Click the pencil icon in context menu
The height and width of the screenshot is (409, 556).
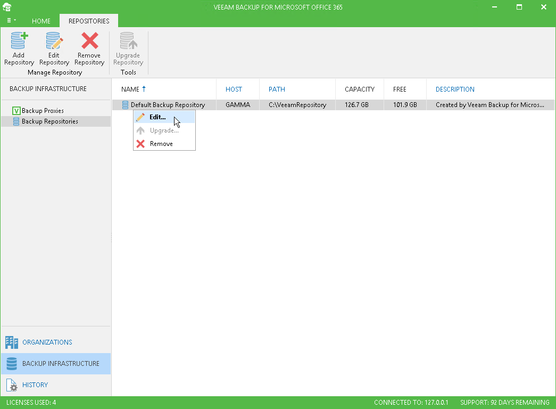(x=140, y=117)
